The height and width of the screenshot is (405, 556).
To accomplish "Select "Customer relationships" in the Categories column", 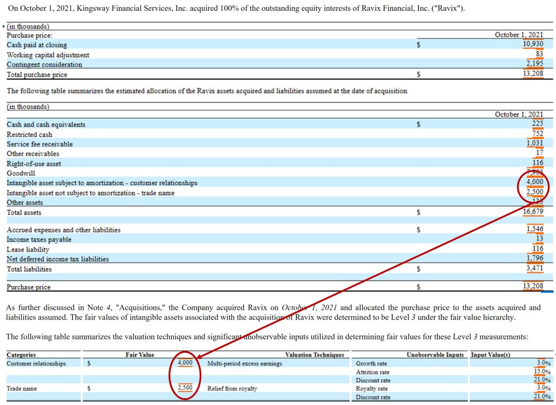I will [36, 364].
